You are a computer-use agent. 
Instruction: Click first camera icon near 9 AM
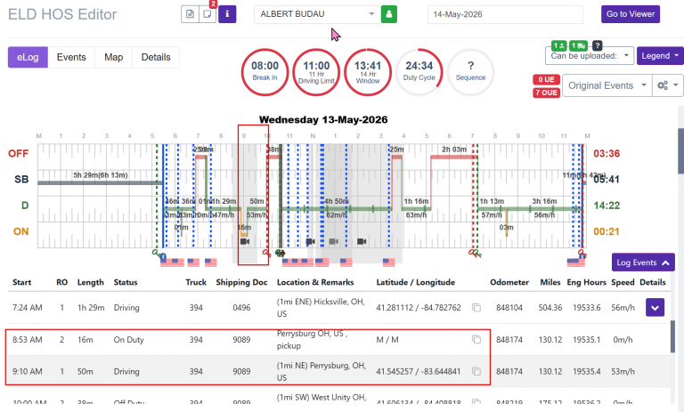pos(245,241)
